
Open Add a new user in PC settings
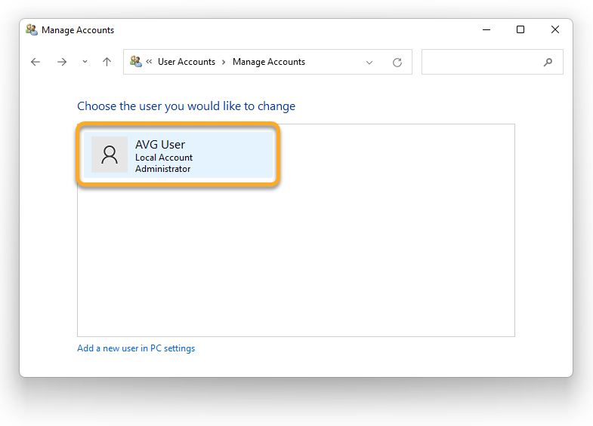click(136, 348)
